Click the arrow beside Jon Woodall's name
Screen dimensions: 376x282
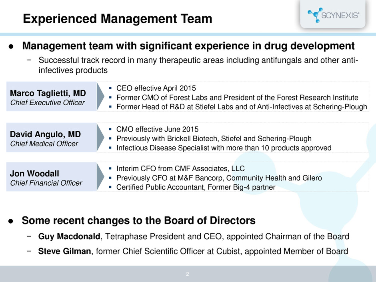(102, 177)
